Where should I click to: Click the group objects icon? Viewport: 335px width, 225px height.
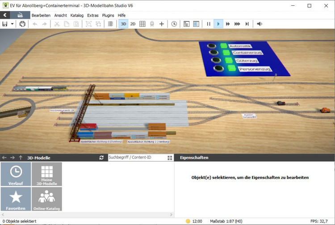coord(88,24)
